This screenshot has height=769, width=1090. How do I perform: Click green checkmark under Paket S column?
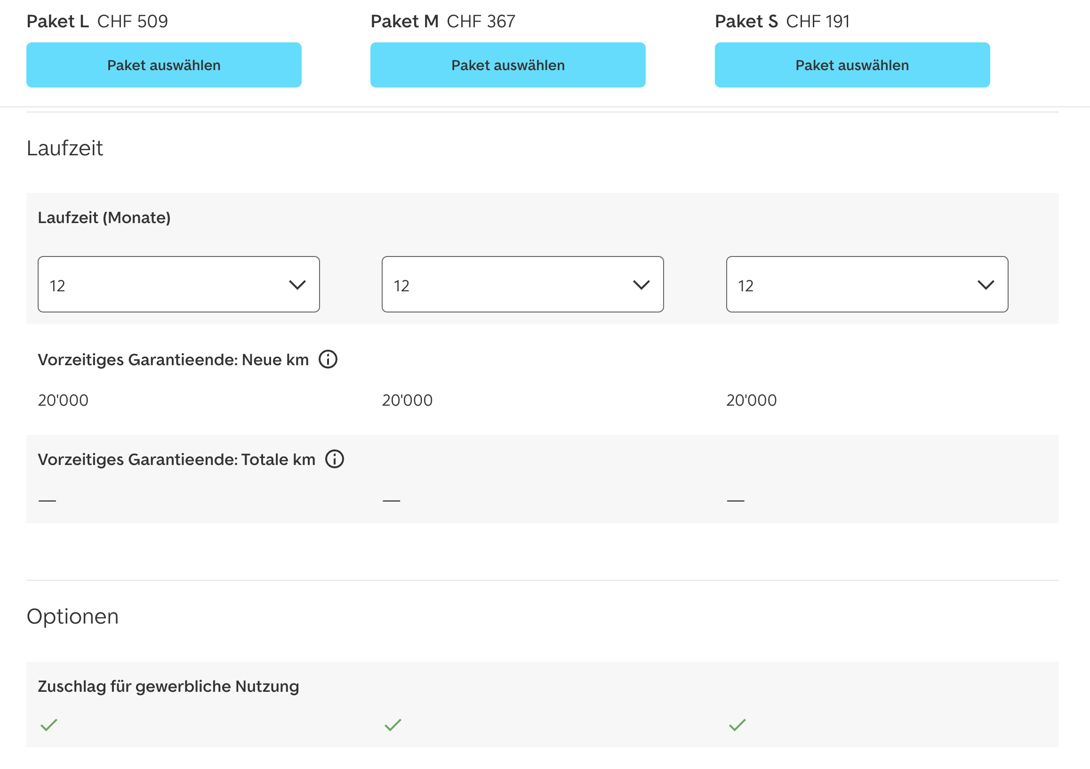[737, 725]
